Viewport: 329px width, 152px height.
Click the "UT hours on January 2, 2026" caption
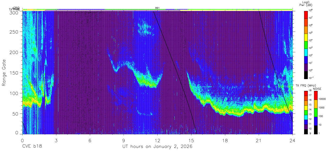click(158, 147)
